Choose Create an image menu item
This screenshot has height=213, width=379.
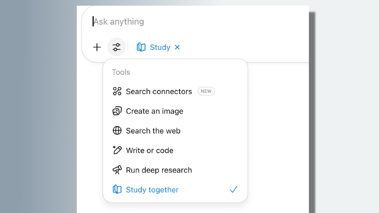[154, 111]
